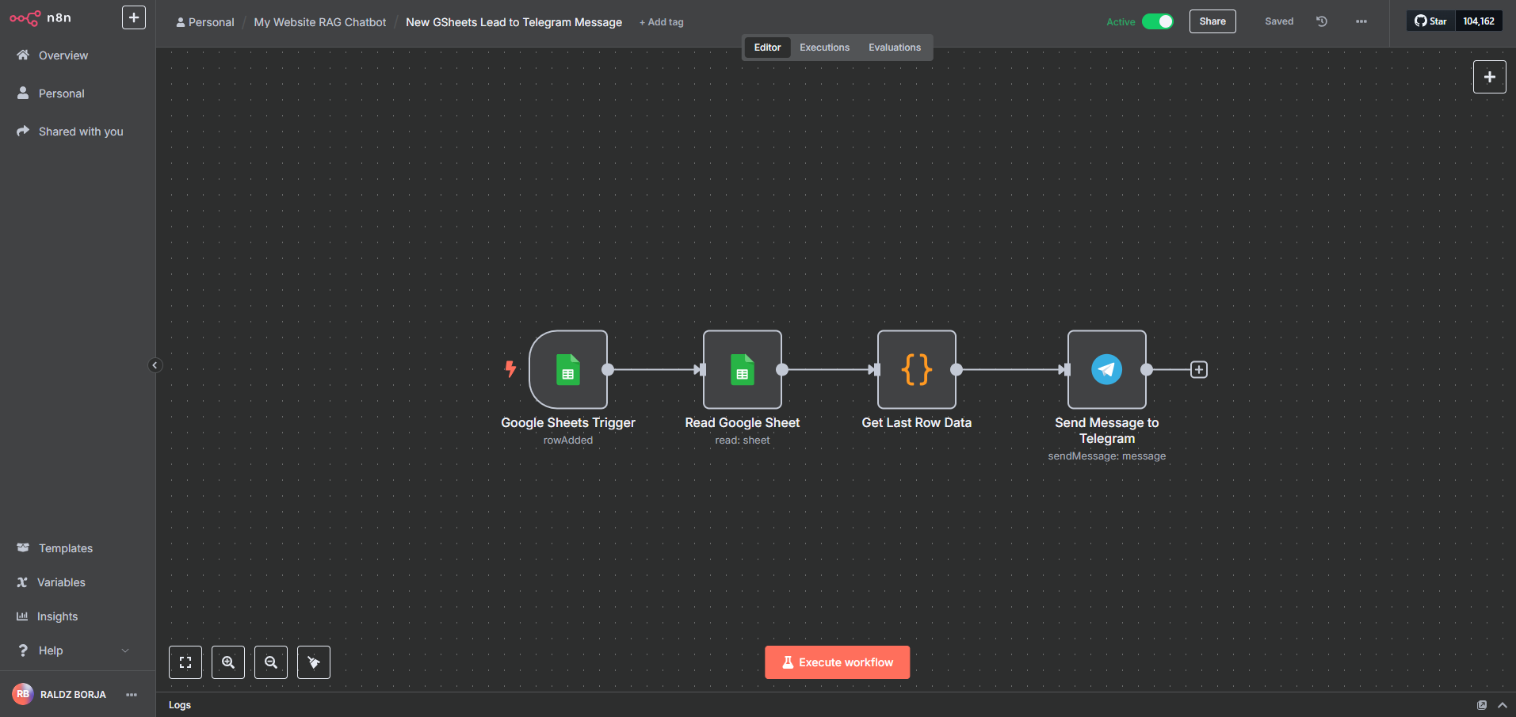
Task: Open workflow history icon
Action: click(x=1322, y=21)
